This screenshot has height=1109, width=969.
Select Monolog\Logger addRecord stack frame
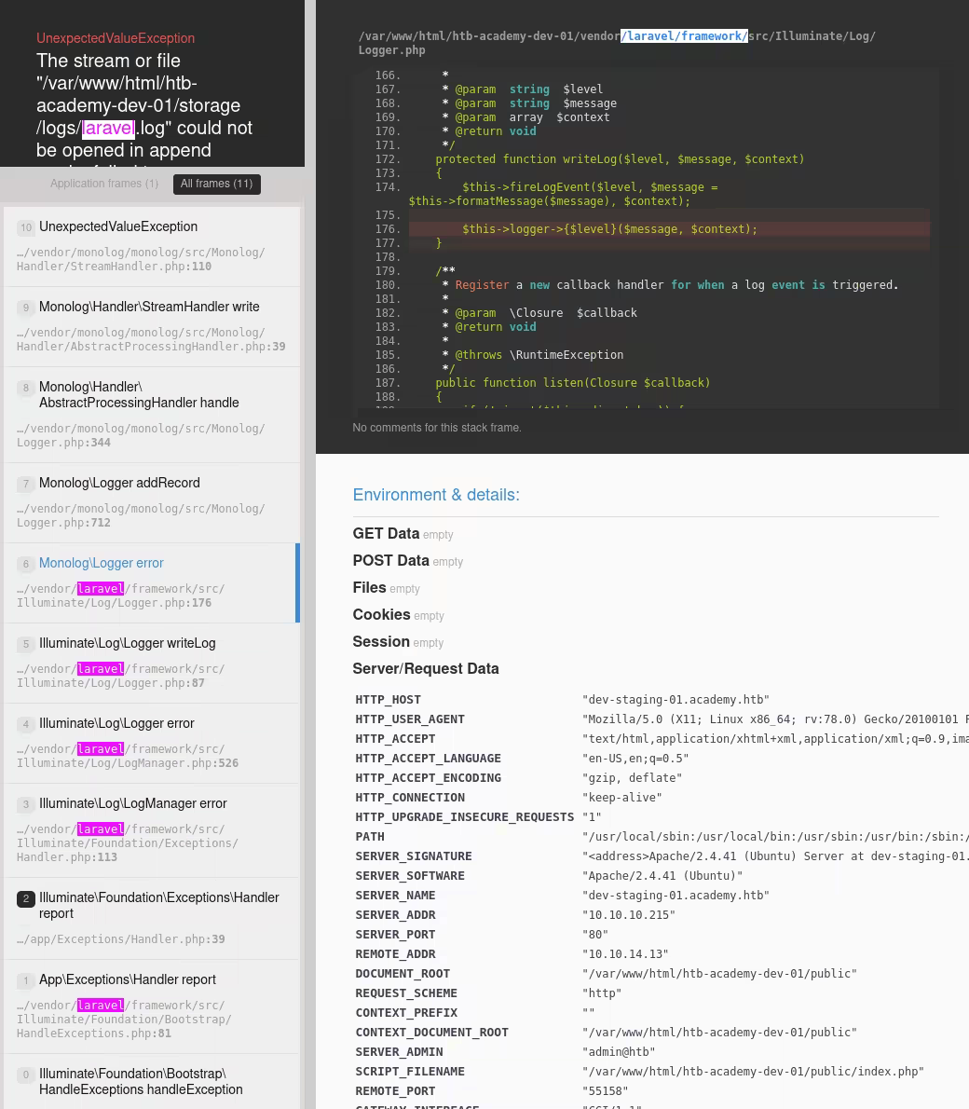click(x=119, y=484)
